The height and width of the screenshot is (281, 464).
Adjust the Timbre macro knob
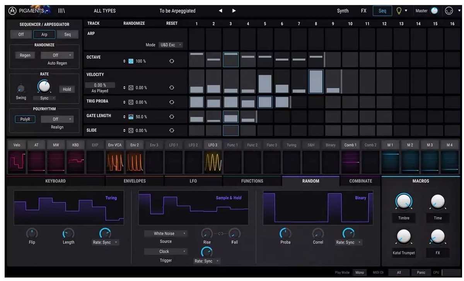(404, 201)
